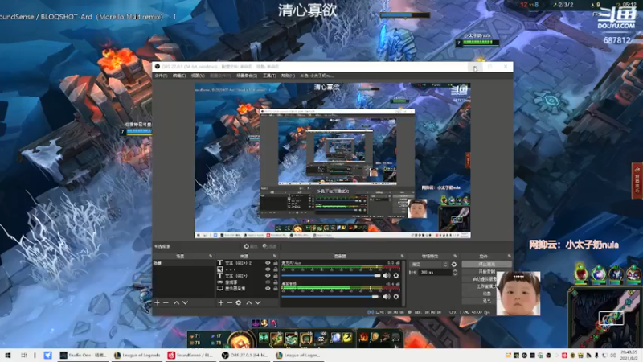This screenshot has width=643, height=362.
Task: Open microphone/Aux mixer gear settings
Action: coord(396,275)
